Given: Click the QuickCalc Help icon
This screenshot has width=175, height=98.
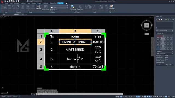Looking at the screenshot, I should pyautogui.click(x=173, y=20).
